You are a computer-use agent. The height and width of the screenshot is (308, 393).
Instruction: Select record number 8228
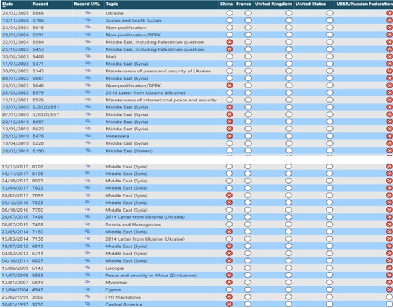[38, 143]
